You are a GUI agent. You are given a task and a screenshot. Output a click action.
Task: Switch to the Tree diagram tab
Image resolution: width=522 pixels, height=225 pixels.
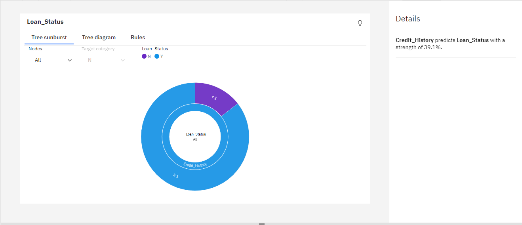click(x=99, y=38)
